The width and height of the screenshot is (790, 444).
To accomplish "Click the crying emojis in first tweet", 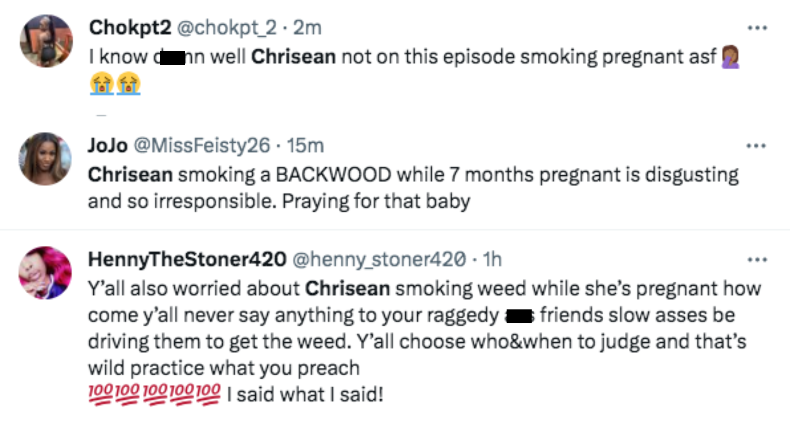I will (115, 83).
